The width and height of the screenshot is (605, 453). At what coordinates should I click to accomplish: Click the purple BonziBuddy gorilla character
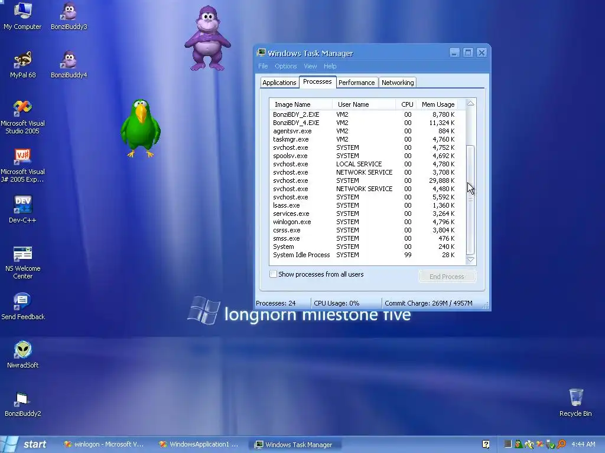207,38
